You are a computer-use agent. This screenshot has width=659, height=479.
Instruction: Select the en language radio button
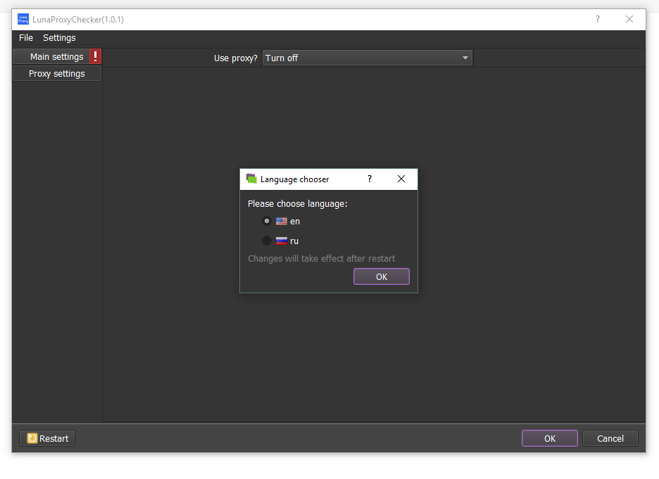267,221
